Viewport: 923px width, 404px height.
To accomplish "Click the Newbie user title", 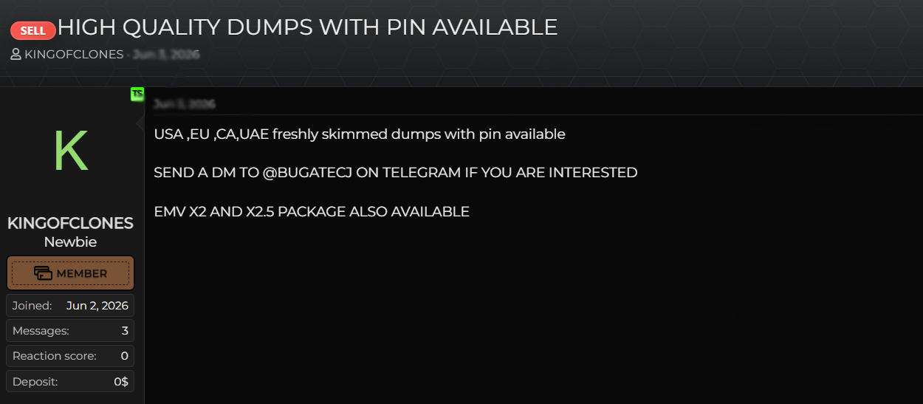I will point(70,242).
